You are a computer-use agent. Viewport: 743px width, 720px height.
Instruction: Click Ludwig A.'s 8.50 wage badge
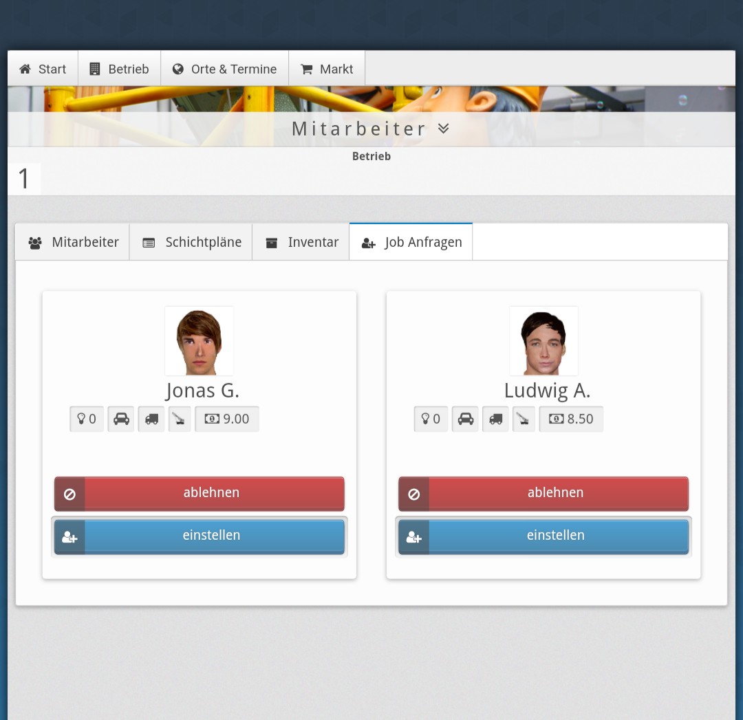571,419
